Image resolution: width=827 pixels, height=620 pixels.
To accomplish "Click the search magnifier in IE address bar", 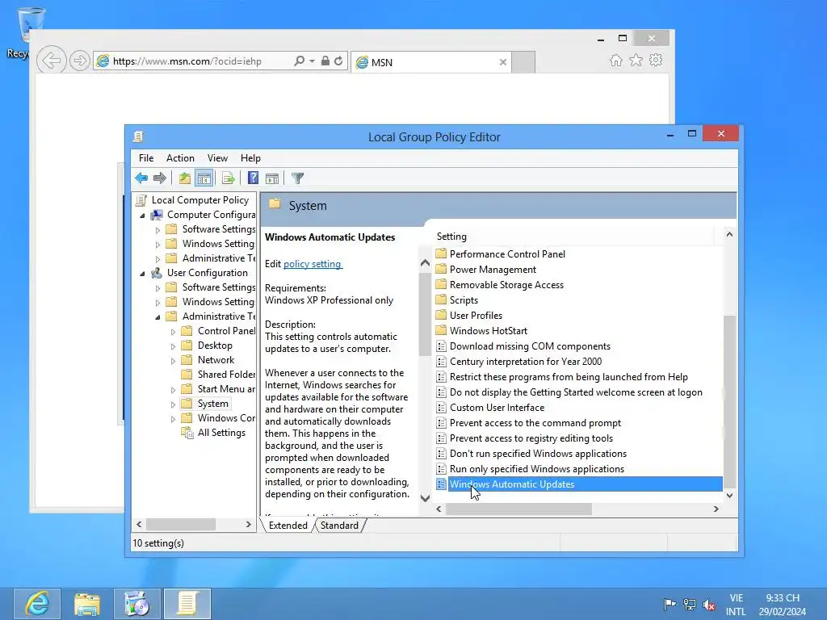I will 299,61.
